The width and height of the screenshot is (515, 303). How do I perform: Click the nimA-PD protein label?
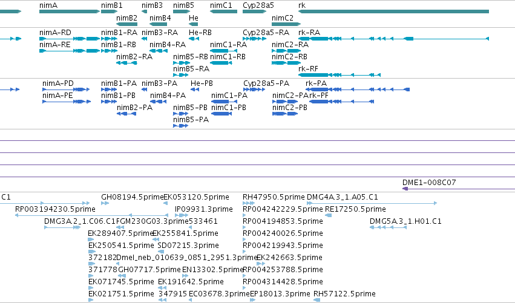[x=58, y=83]
